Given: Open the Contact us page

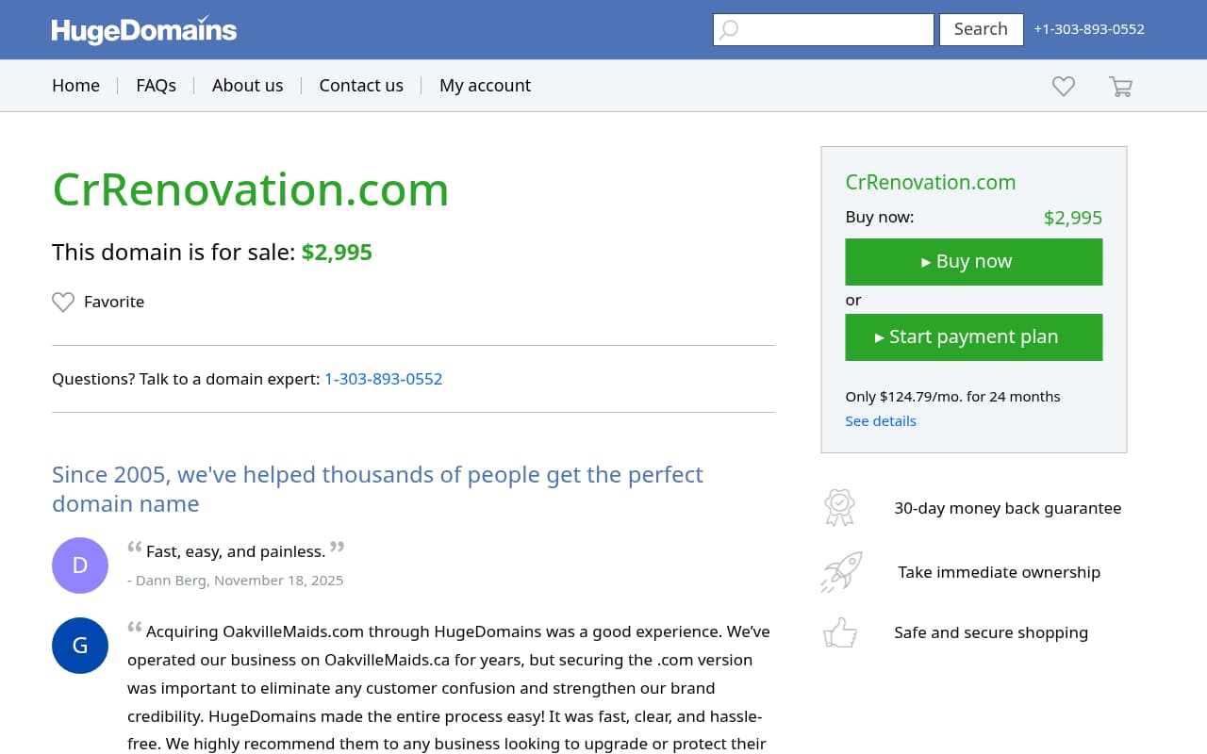Looking at the screenshot, I should point(361,86).
